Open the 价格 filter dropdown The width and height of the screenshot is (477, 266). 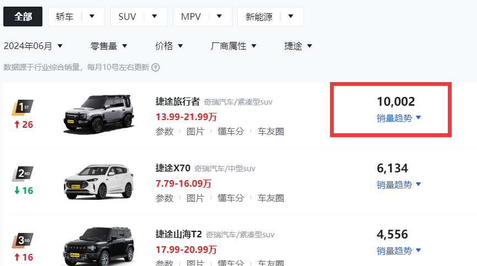[169, 46]
